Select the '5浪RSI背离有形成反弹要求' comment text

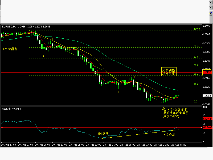click(175, 113)
